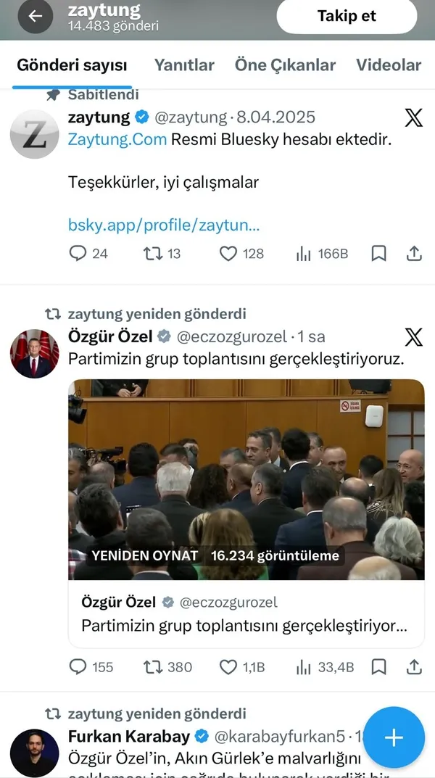The image size is (435, 778).
Task: Repost the pinned Bluesky announcement post
Action: tap(153, 253)
